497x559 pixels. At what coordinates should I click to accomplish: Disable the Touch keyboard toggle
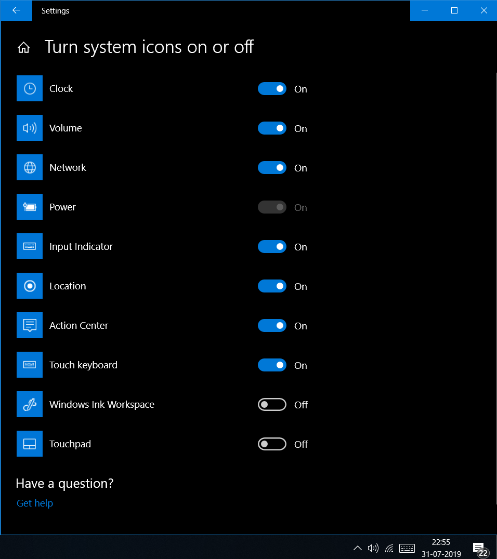272,365
